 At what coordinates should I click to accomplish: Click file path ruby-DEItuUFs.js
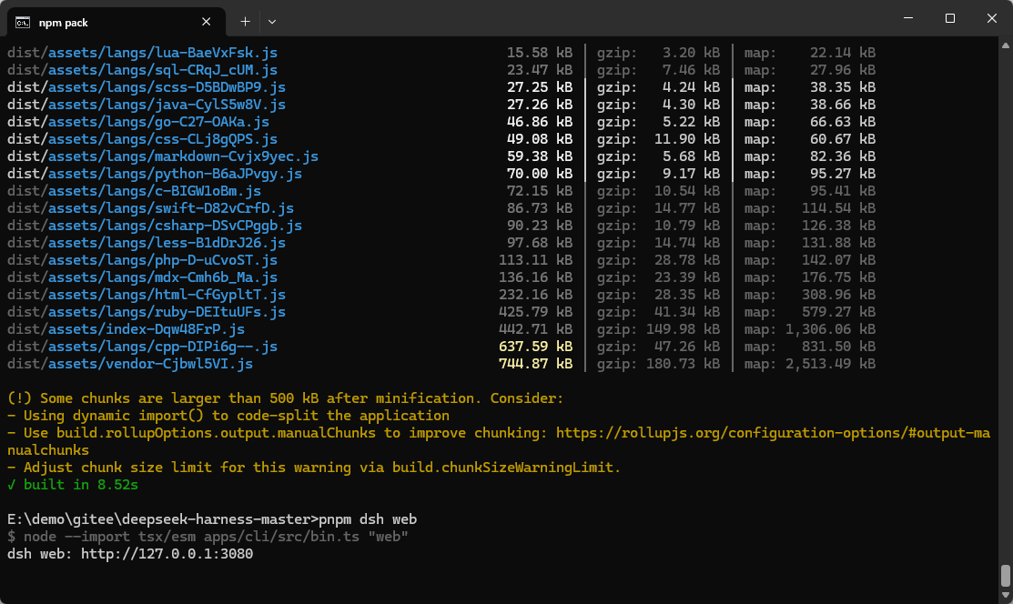[146, 312]
